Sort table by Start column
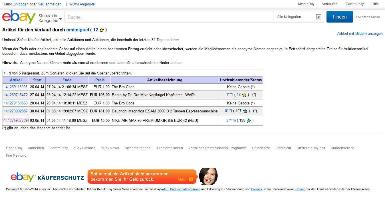 [x=37, y=80]
